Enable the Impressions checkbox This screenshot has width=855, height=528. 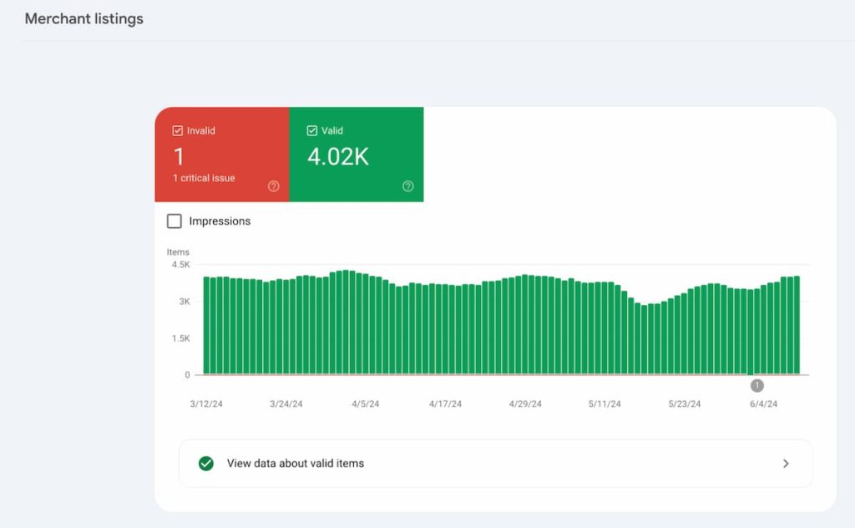coord(175,221)
